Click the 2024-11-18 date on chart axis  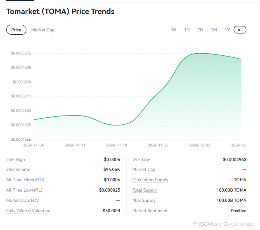(x=116, y=145)
